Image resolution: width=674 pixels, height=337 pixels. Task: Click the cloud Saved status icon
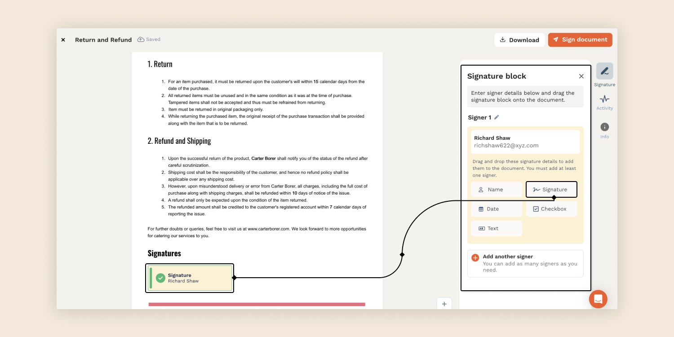141,40
